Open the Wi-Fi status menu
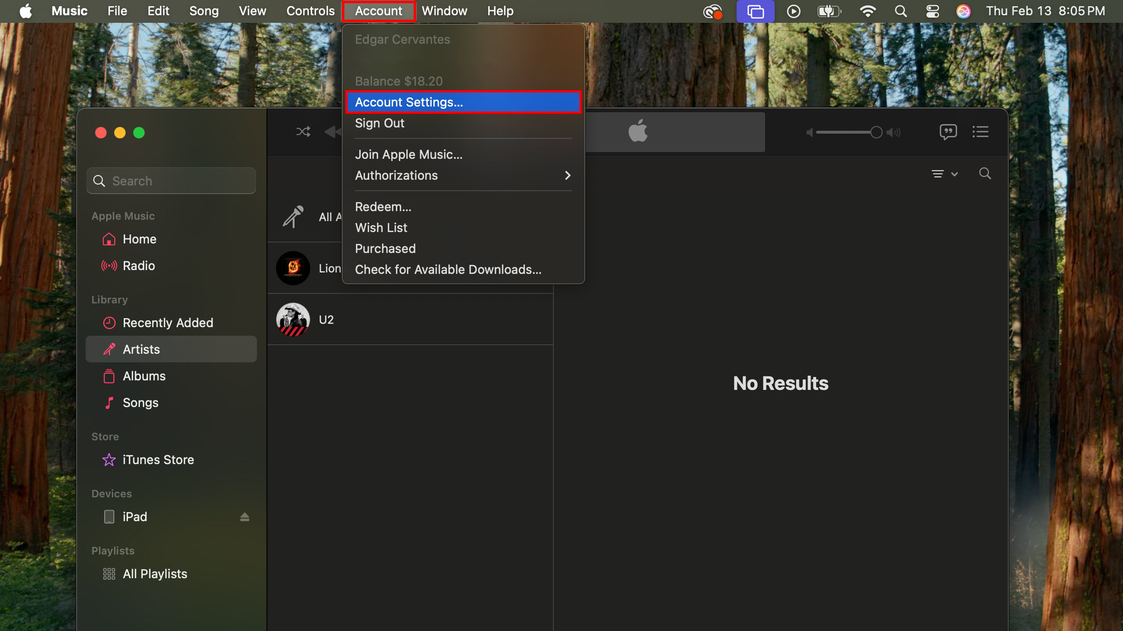 [x=867, y=11]
